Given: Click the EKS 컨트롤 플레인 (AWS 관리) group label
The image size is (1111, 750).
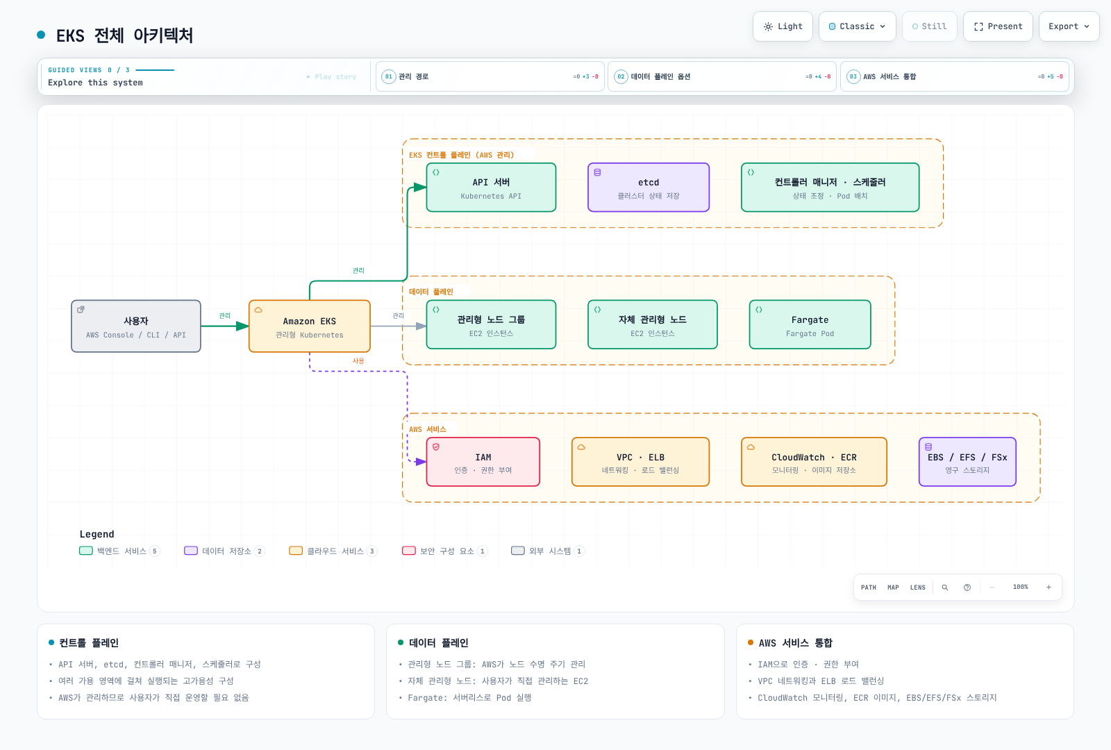Looking at the screenshot, I should pos(462,155).
